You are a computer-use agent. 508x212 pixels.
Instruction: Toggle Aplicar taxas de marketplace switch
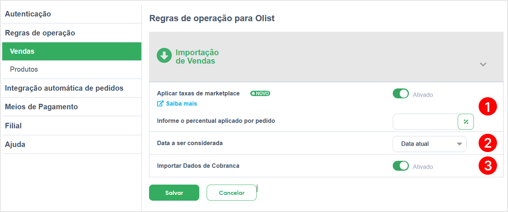pyautogui.click(x=401, y=94)
